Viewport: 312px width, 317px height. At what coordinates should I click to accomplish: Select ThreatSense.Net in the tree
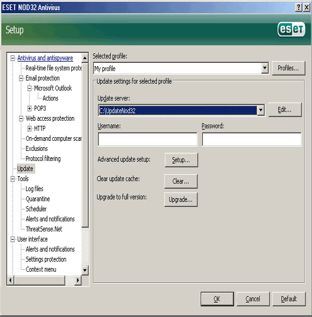tap(44, 229)
